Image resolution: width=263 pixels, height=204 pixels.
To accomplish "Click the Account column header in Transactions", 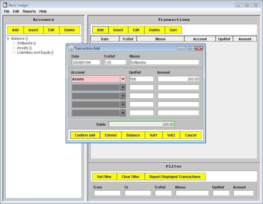I will click(x=200, y=39).
